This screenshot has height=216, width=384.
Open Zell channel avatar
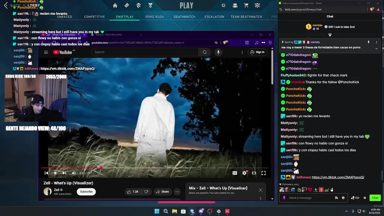click(48, 192)
